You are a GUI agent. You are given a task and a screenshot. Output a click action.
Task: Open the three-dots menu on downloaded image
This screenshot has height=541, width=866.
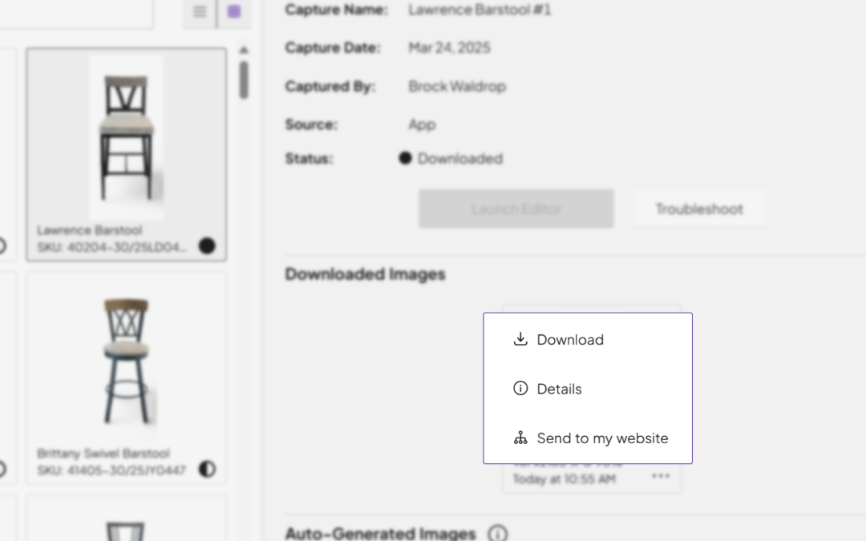pyautogui.click(x=661, y=476)
